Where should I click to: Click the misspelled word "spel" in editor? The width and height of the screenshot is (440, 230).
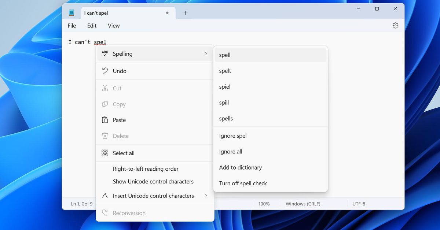coord(100,42)
